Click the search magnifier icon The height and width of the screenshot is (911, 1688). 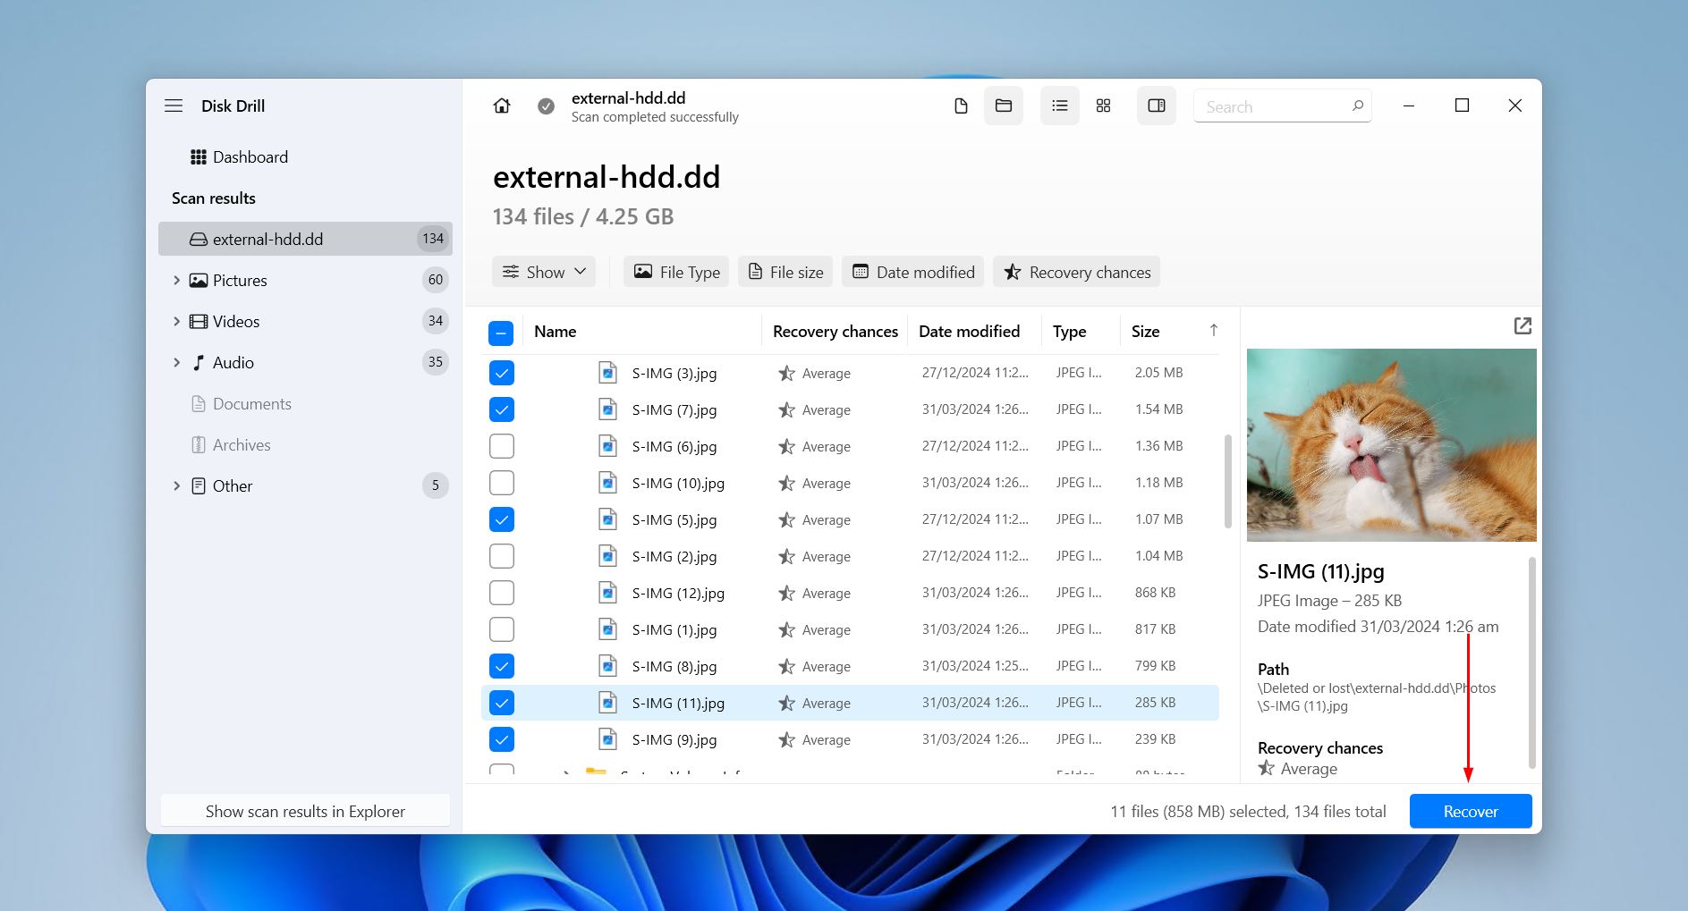pos(1358,105)
